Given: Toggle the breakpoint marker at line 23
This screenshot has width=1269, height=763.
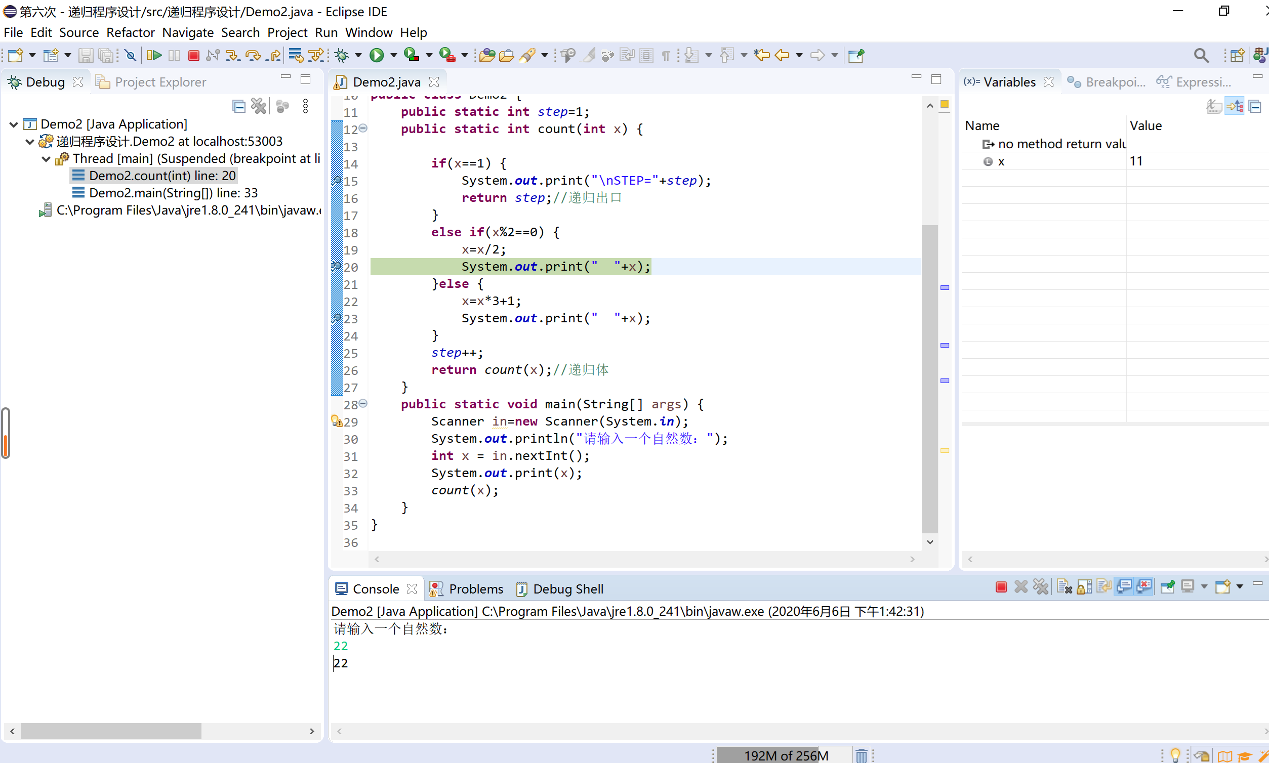Looking at the screenshot, I should 337,319.
